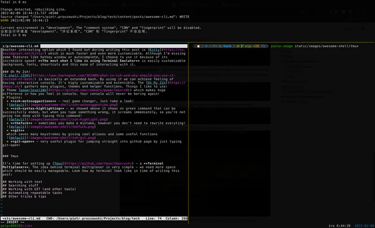Place cursor on '## Other tricks & tips' line
375x228 pixels.
24,196
